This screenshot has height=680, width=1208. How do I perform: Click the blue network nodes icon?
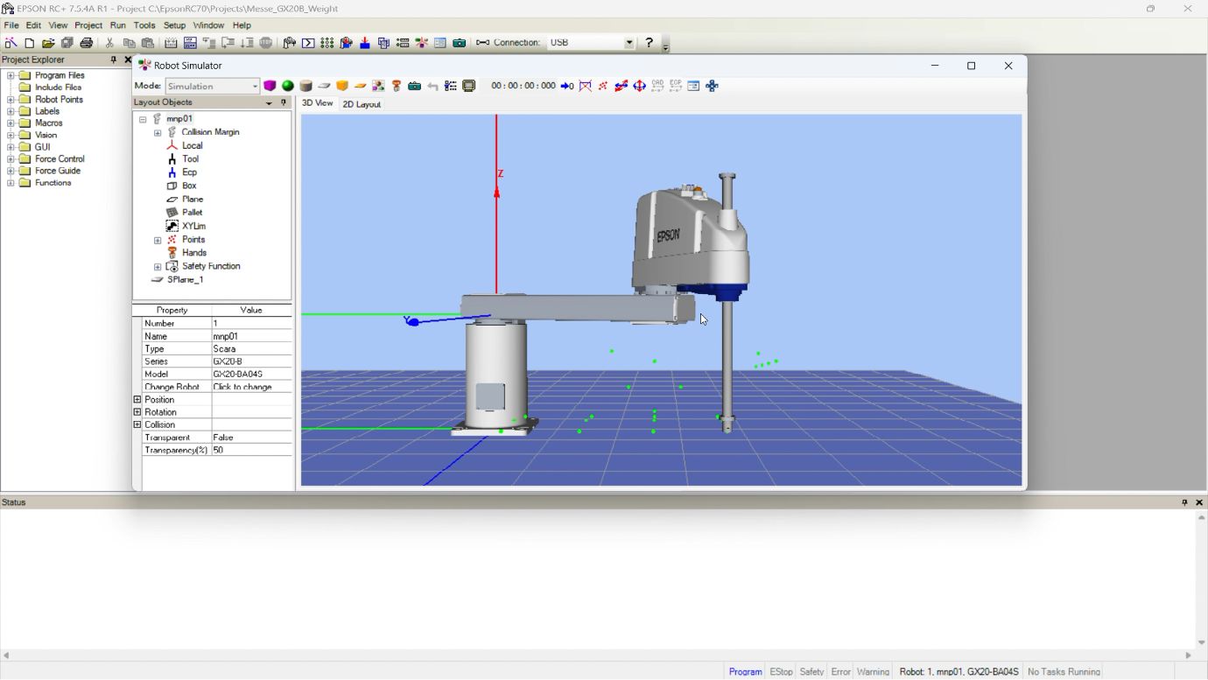(713, 86)
